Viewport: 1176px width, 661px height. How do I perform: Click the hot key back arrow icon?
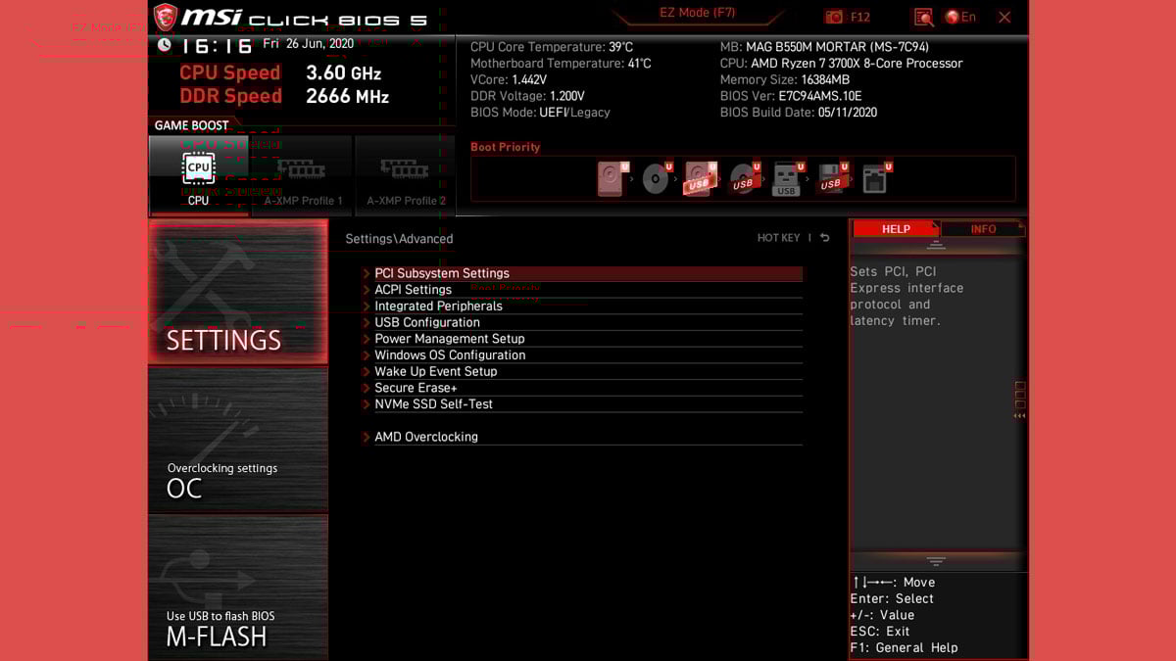pos(825,238)
